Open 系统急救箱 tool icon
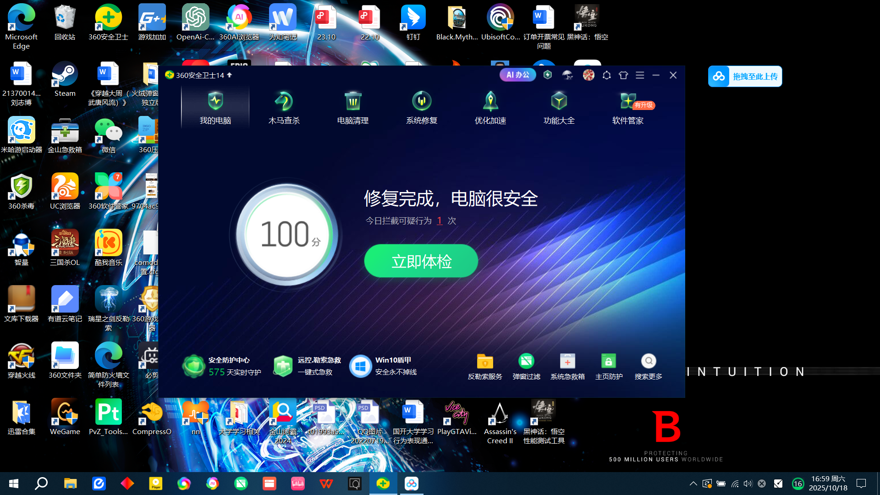The height and width of the screenshot is (495, 880). 567,367
